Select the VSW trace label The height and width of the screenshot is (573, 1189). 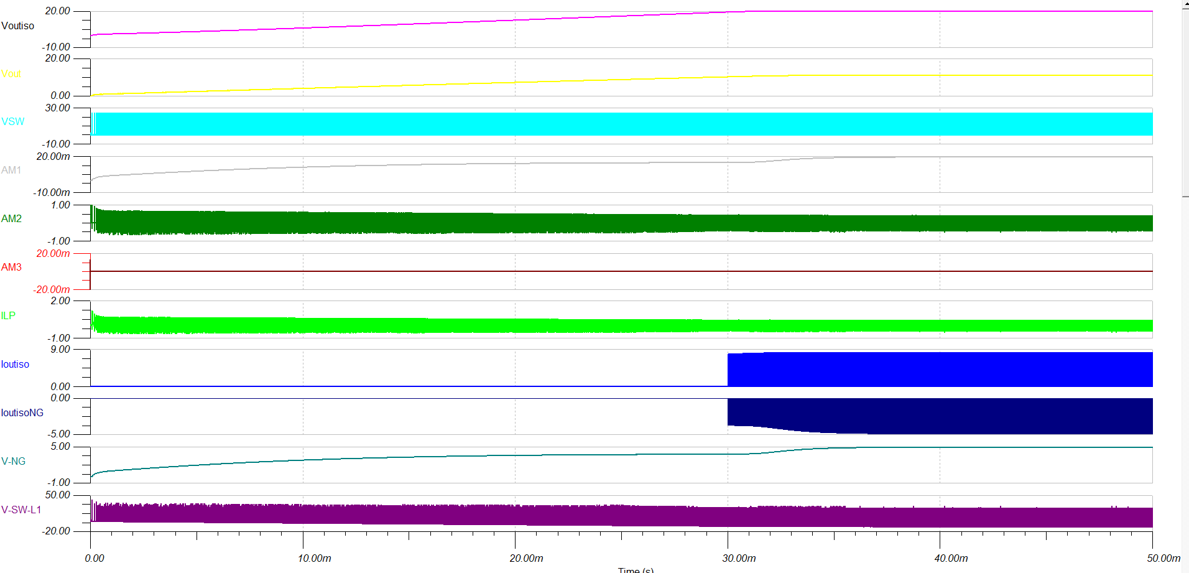12,122
